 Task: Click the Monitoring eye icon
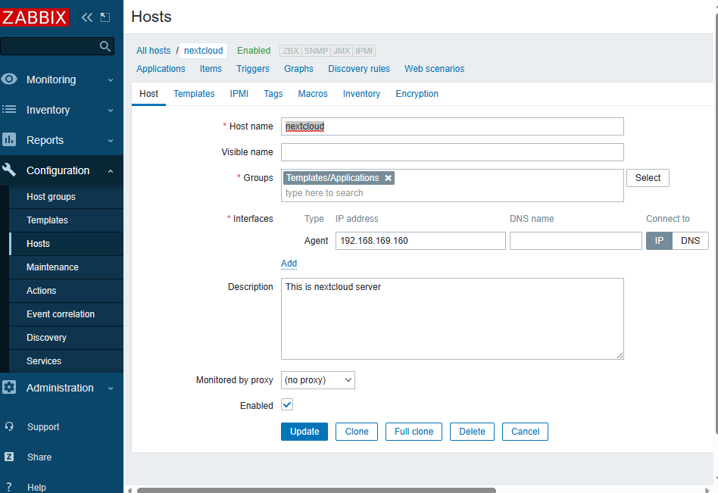click(9, 80)
